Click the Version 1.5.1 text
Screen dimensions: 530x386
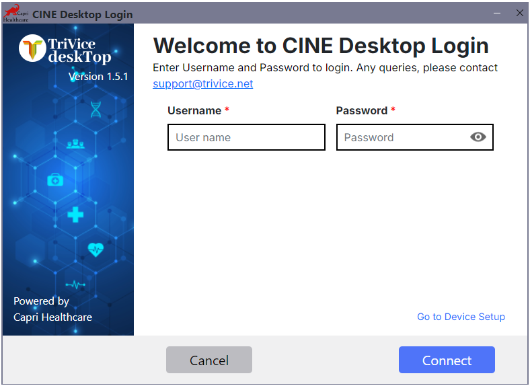[98, 77]
